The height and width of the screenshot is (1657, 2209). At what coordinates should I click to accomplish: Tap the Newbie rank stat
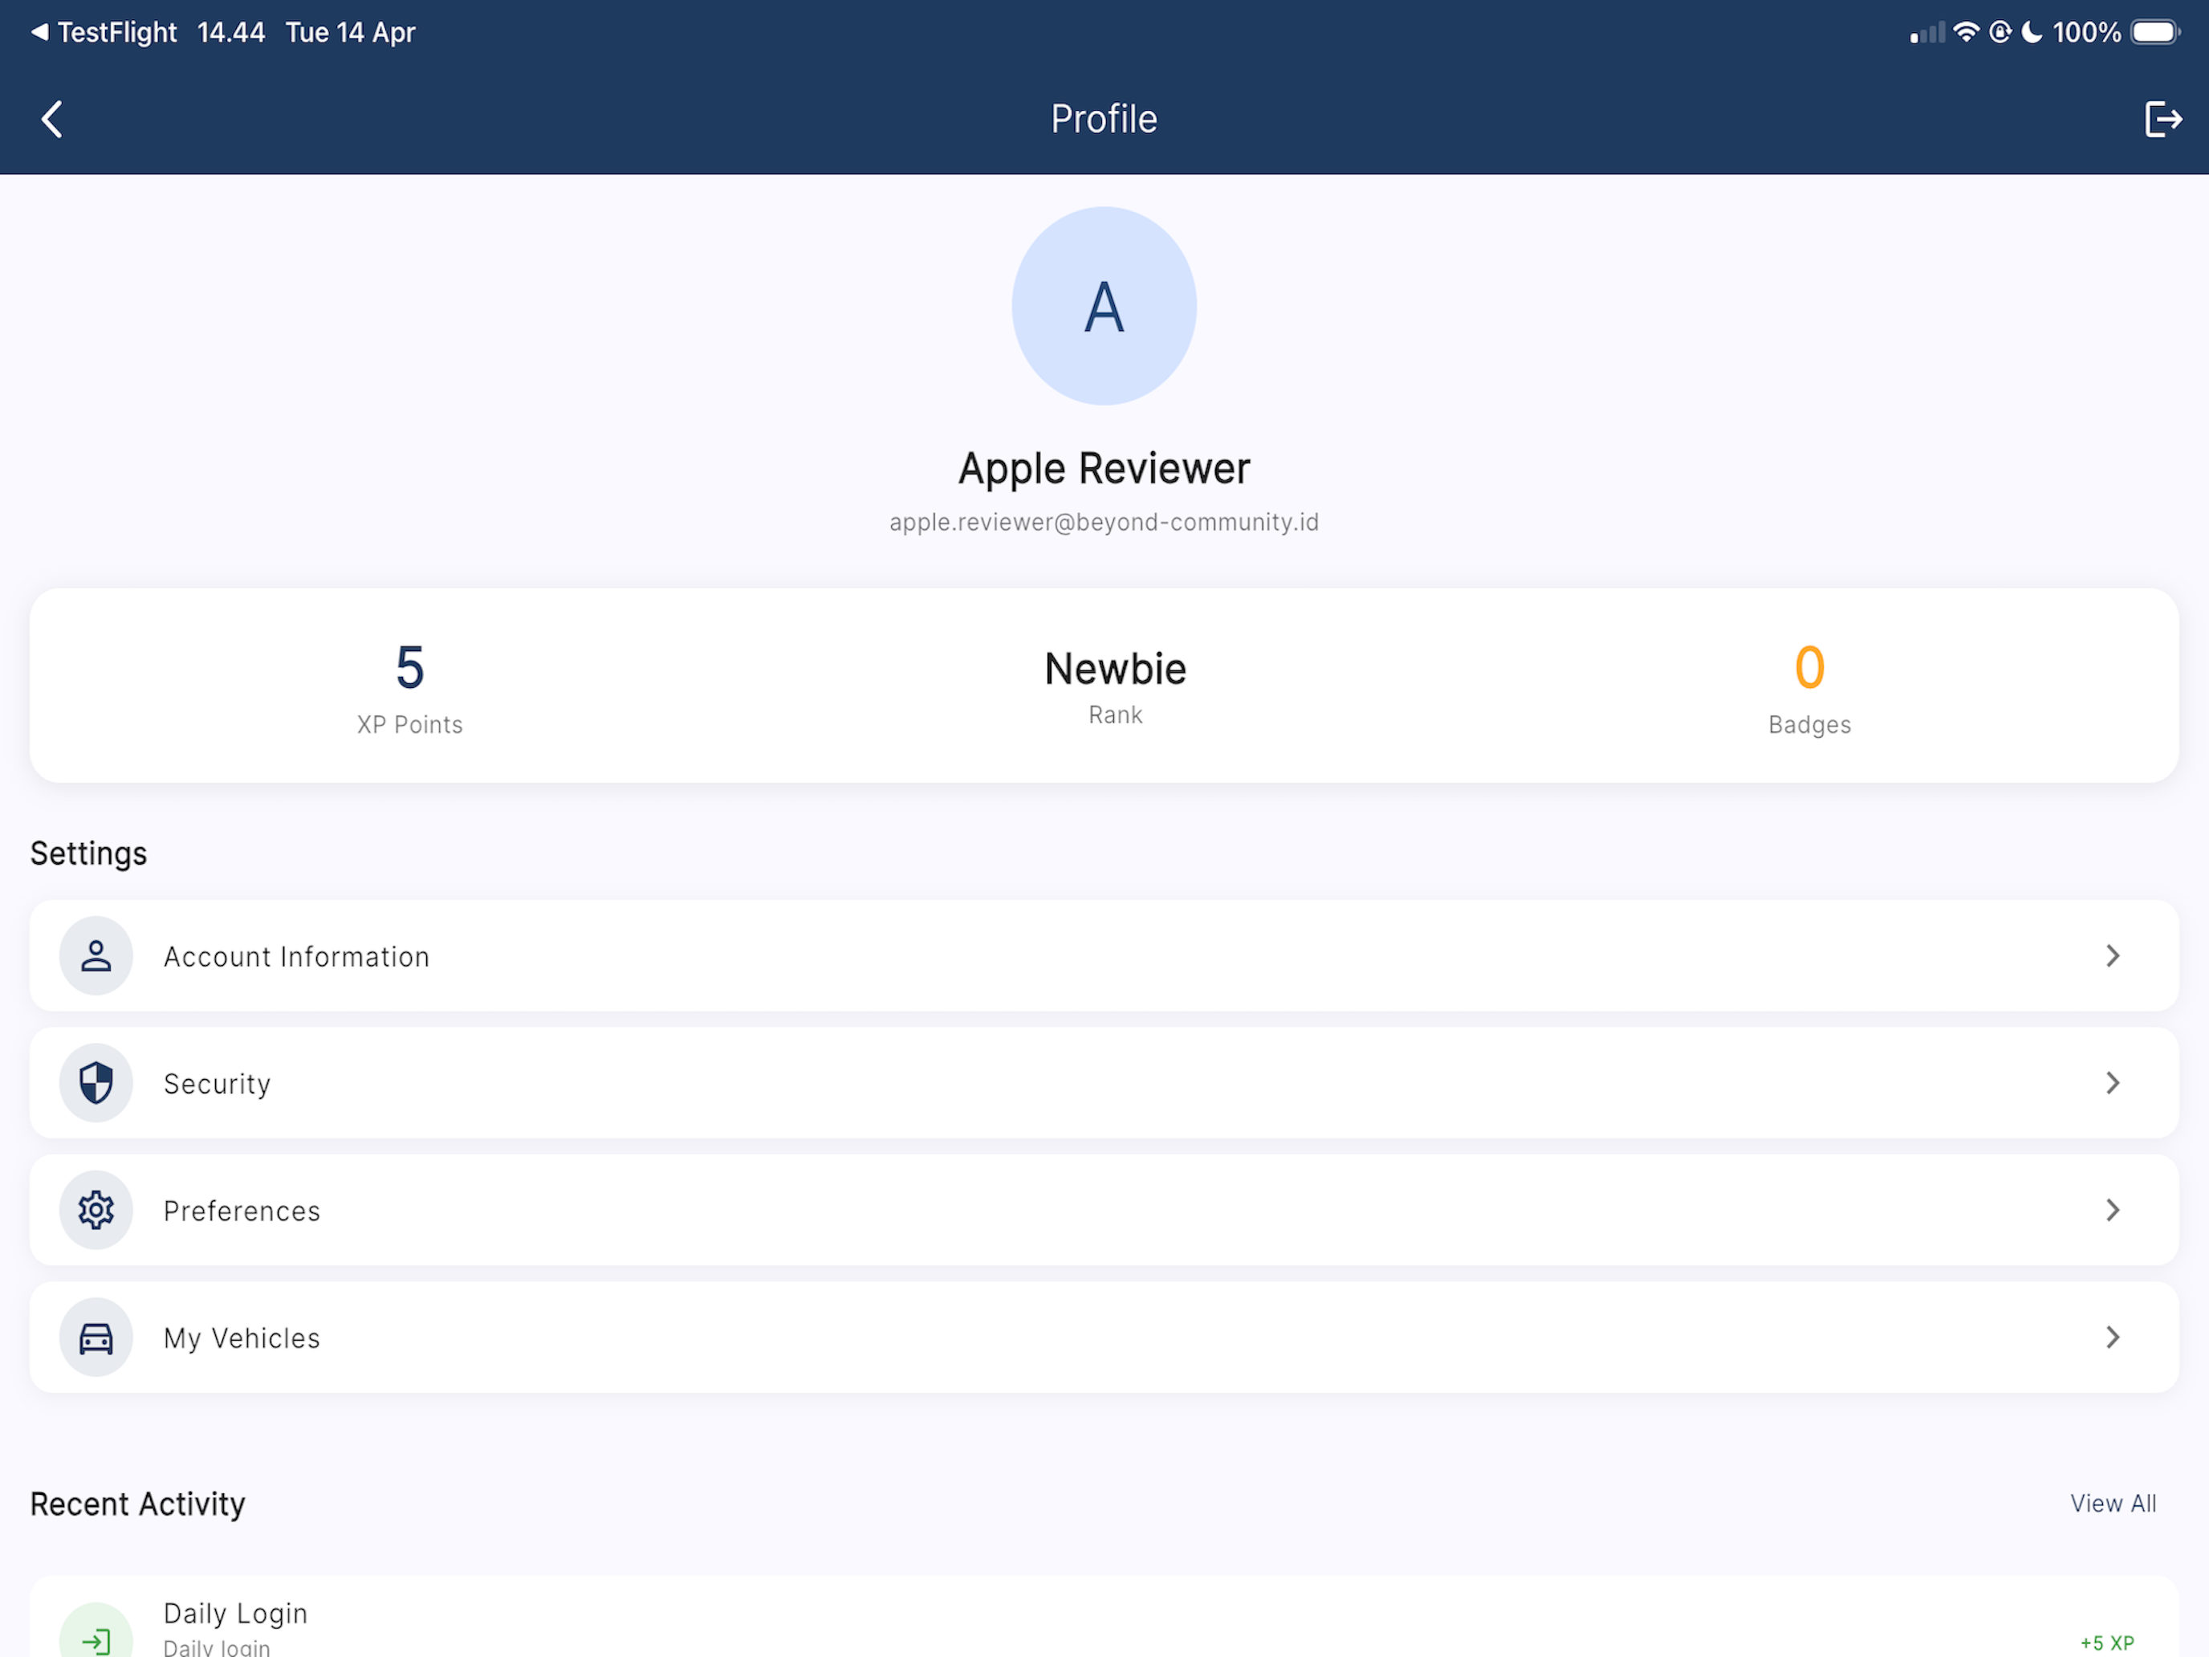coord(1114,686)
